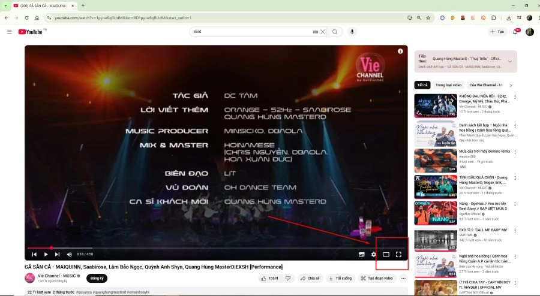Open options for Mưa của trời mây remix
The image size is (540, 296).
click(x=515, y=152)
